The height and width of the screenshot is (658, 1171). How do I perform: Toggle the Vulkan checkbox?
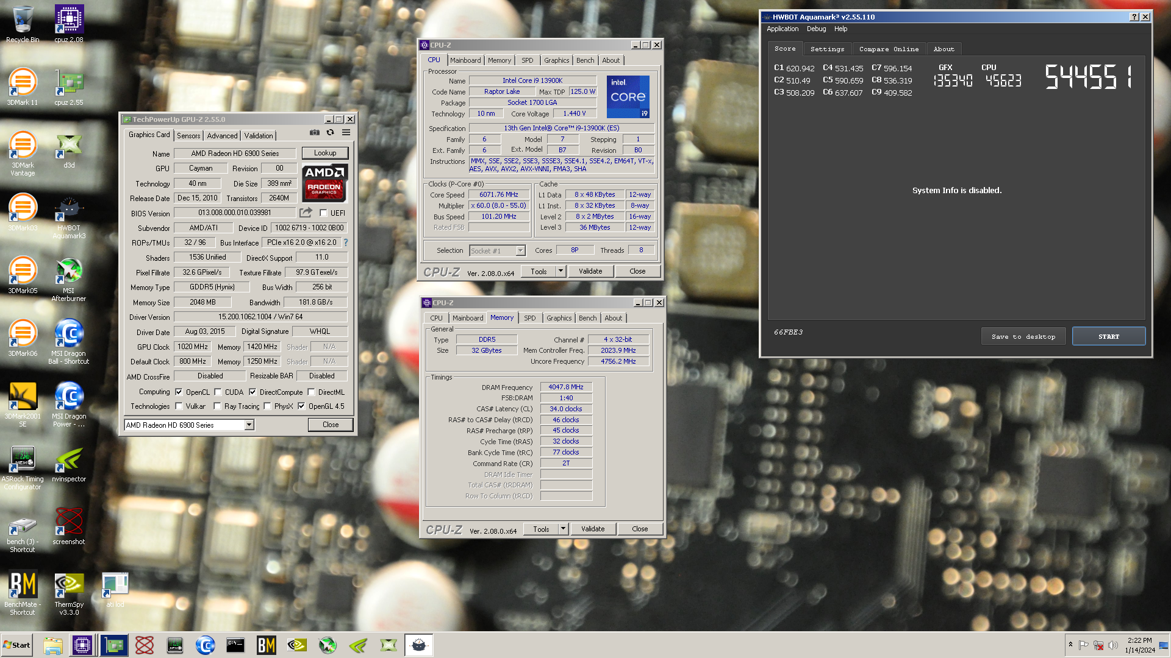click(x=179, y=406)
